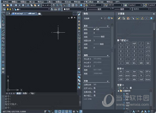Toggle the layer lock padlock icon
The width and height of the screenshot is (156, 113).
pos(15,9)
